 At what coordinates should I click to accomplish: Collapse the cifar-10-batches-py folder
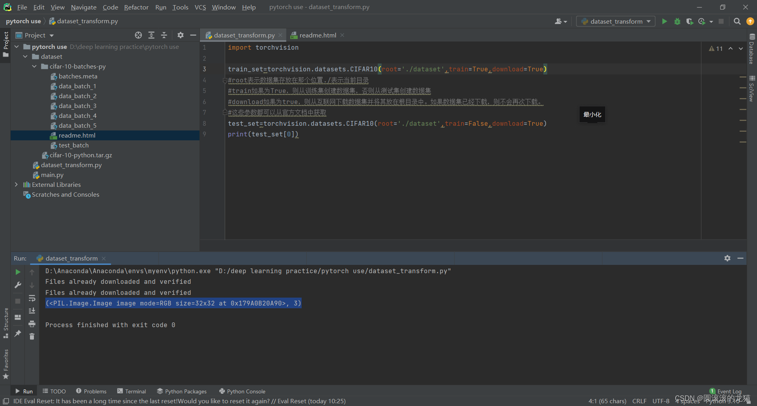[34, 66]
